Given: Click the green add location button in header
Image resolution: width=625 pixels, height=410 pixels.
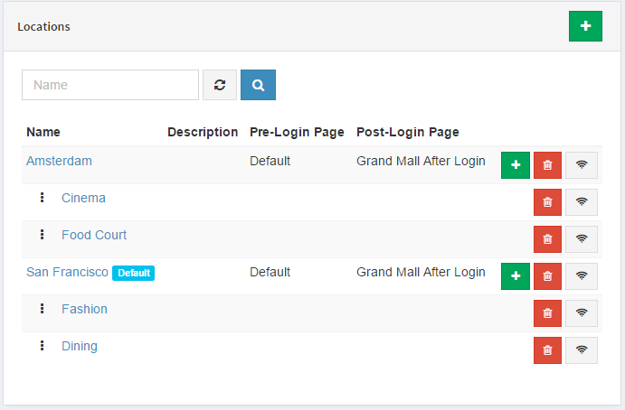Looking at the screenshot, I should point(585,26).
